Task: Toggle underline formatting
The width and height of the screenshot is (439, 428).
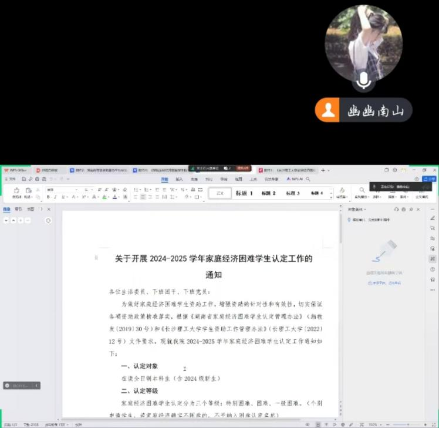Action: pos(63,197)
